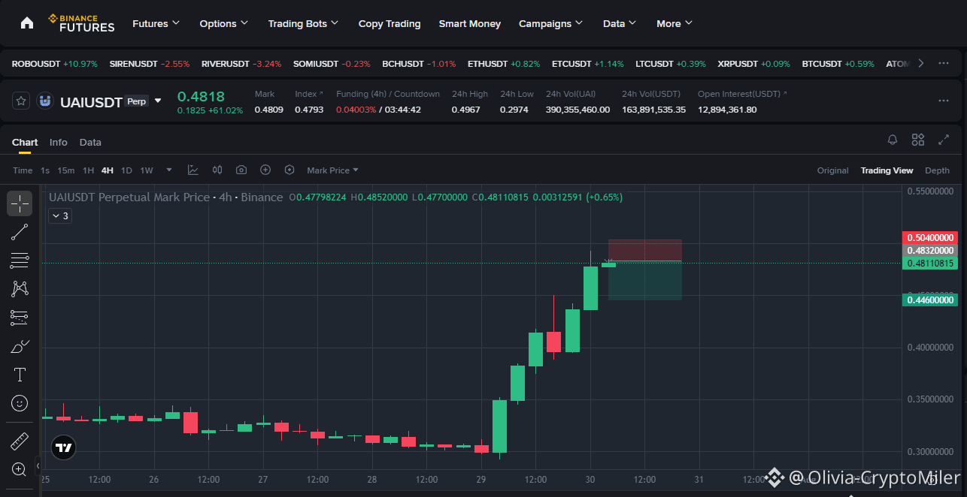967x497 pixels.
Task: Open the UAIUSDT symbol selector arrow
Action: pyautogui.click(x=158, y=101)
